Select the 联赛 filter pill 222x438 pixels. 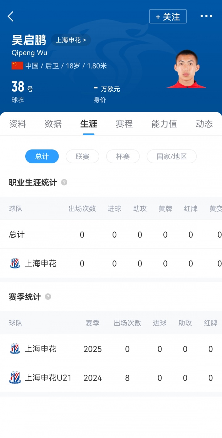[82, 156]
